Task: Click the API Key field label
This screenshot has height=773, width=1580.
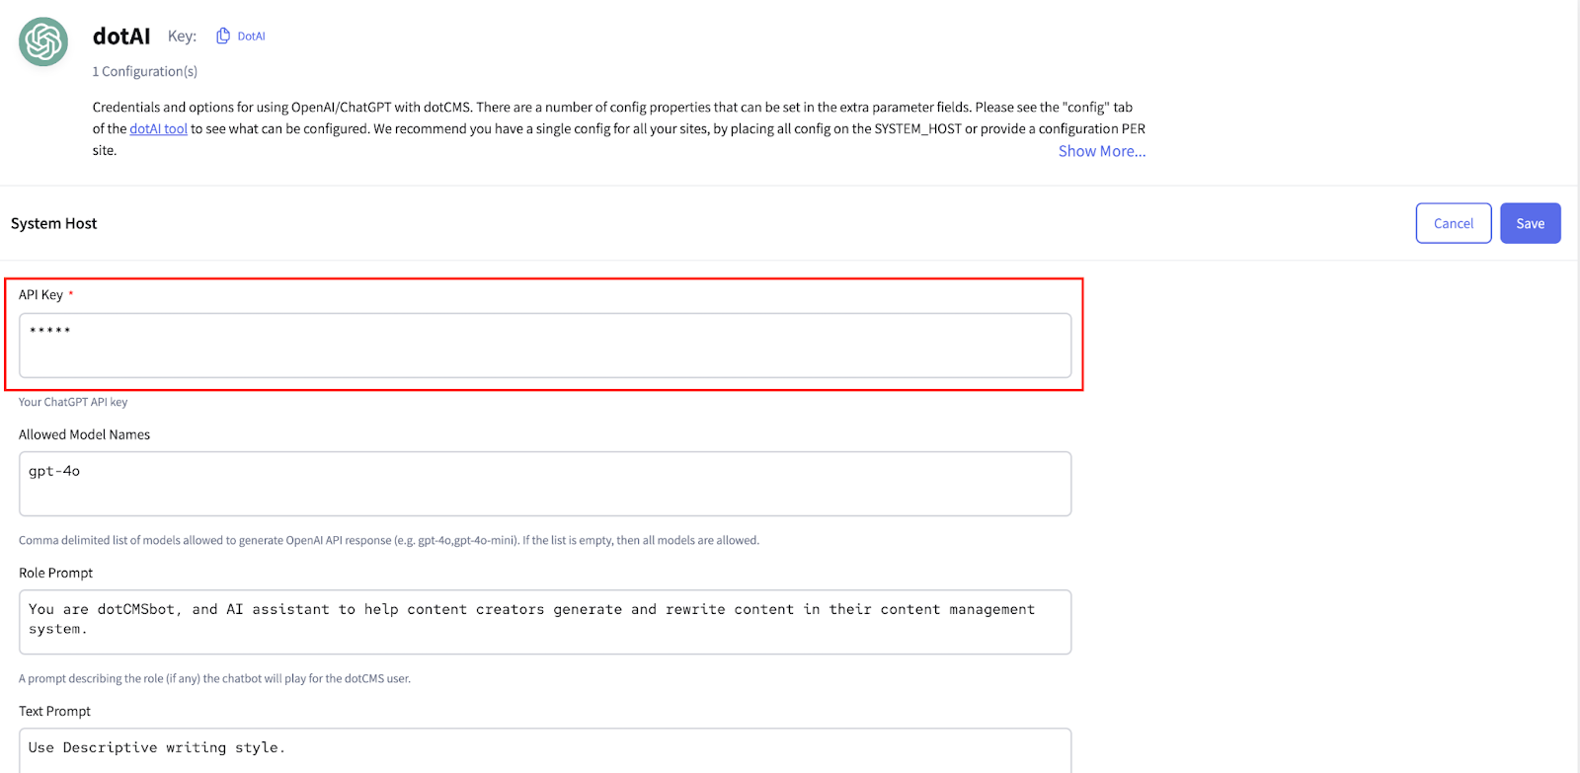Action: click(x=41, y=294)
